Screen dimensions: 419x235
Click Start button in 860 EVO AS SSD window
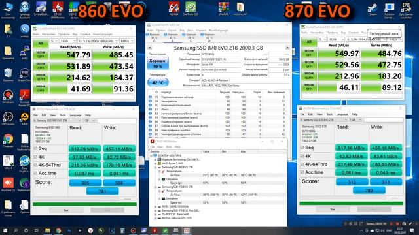[x=66, y=210]
